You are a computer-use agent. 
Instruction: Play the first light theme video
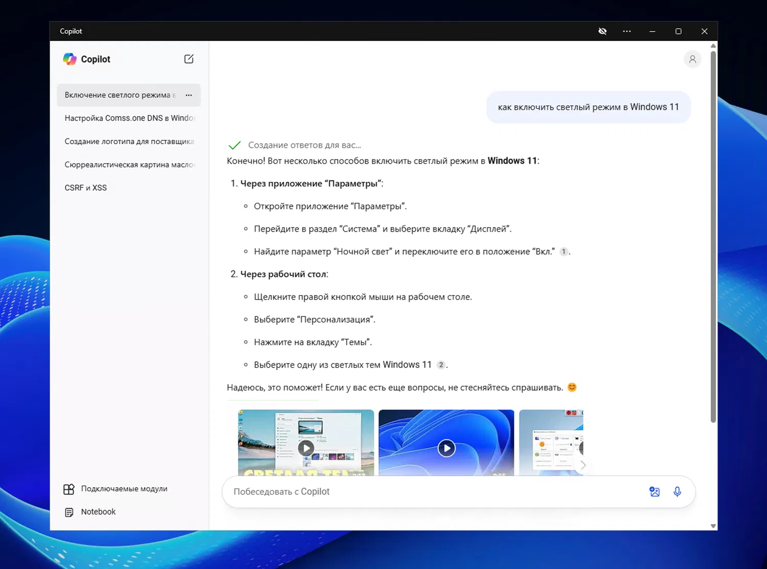[306, 448]
